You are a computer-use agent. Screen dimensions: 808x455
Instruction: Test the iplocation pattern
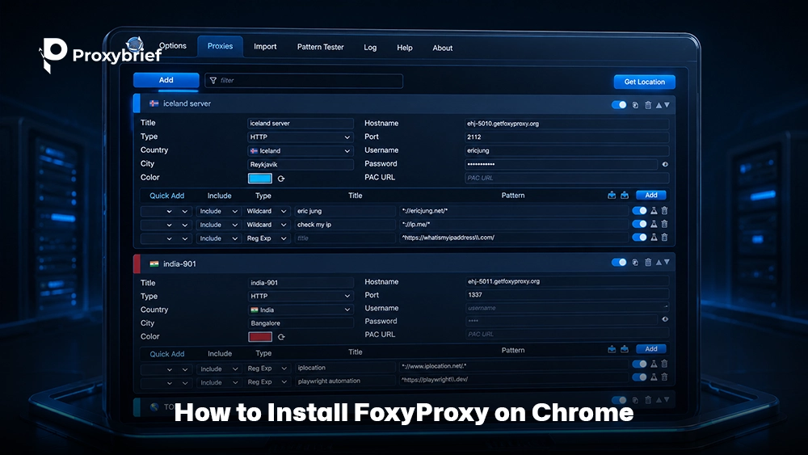(x=654, y=364)
